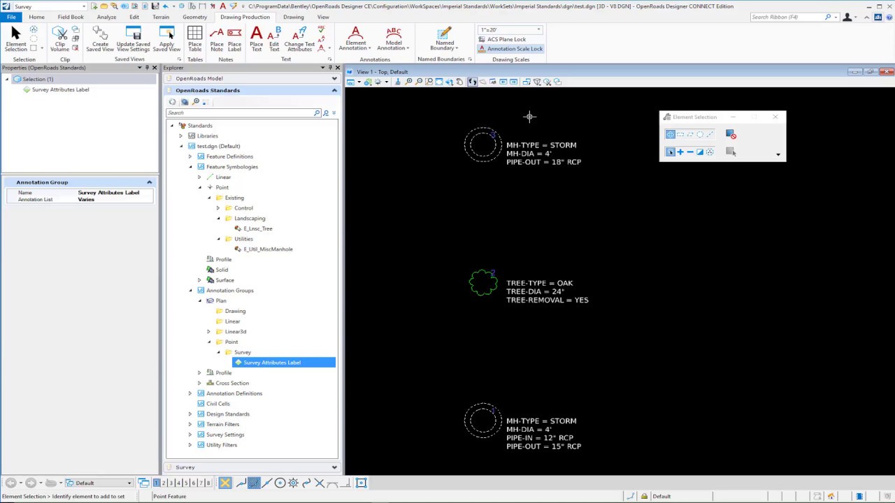Toggle the Annotation Scale Lock

(x=510, y=49)
